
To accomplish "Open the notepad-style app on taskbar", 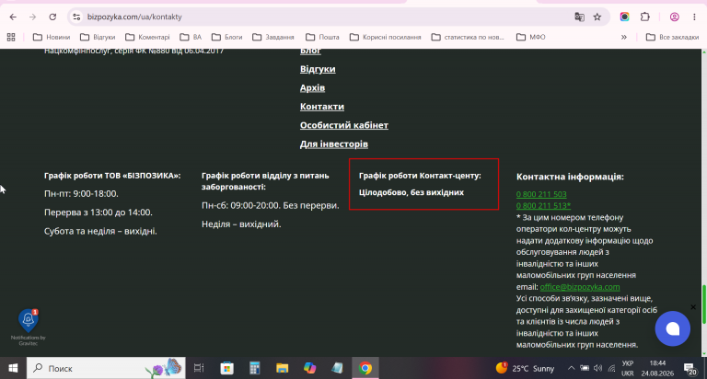I will 337,368.
